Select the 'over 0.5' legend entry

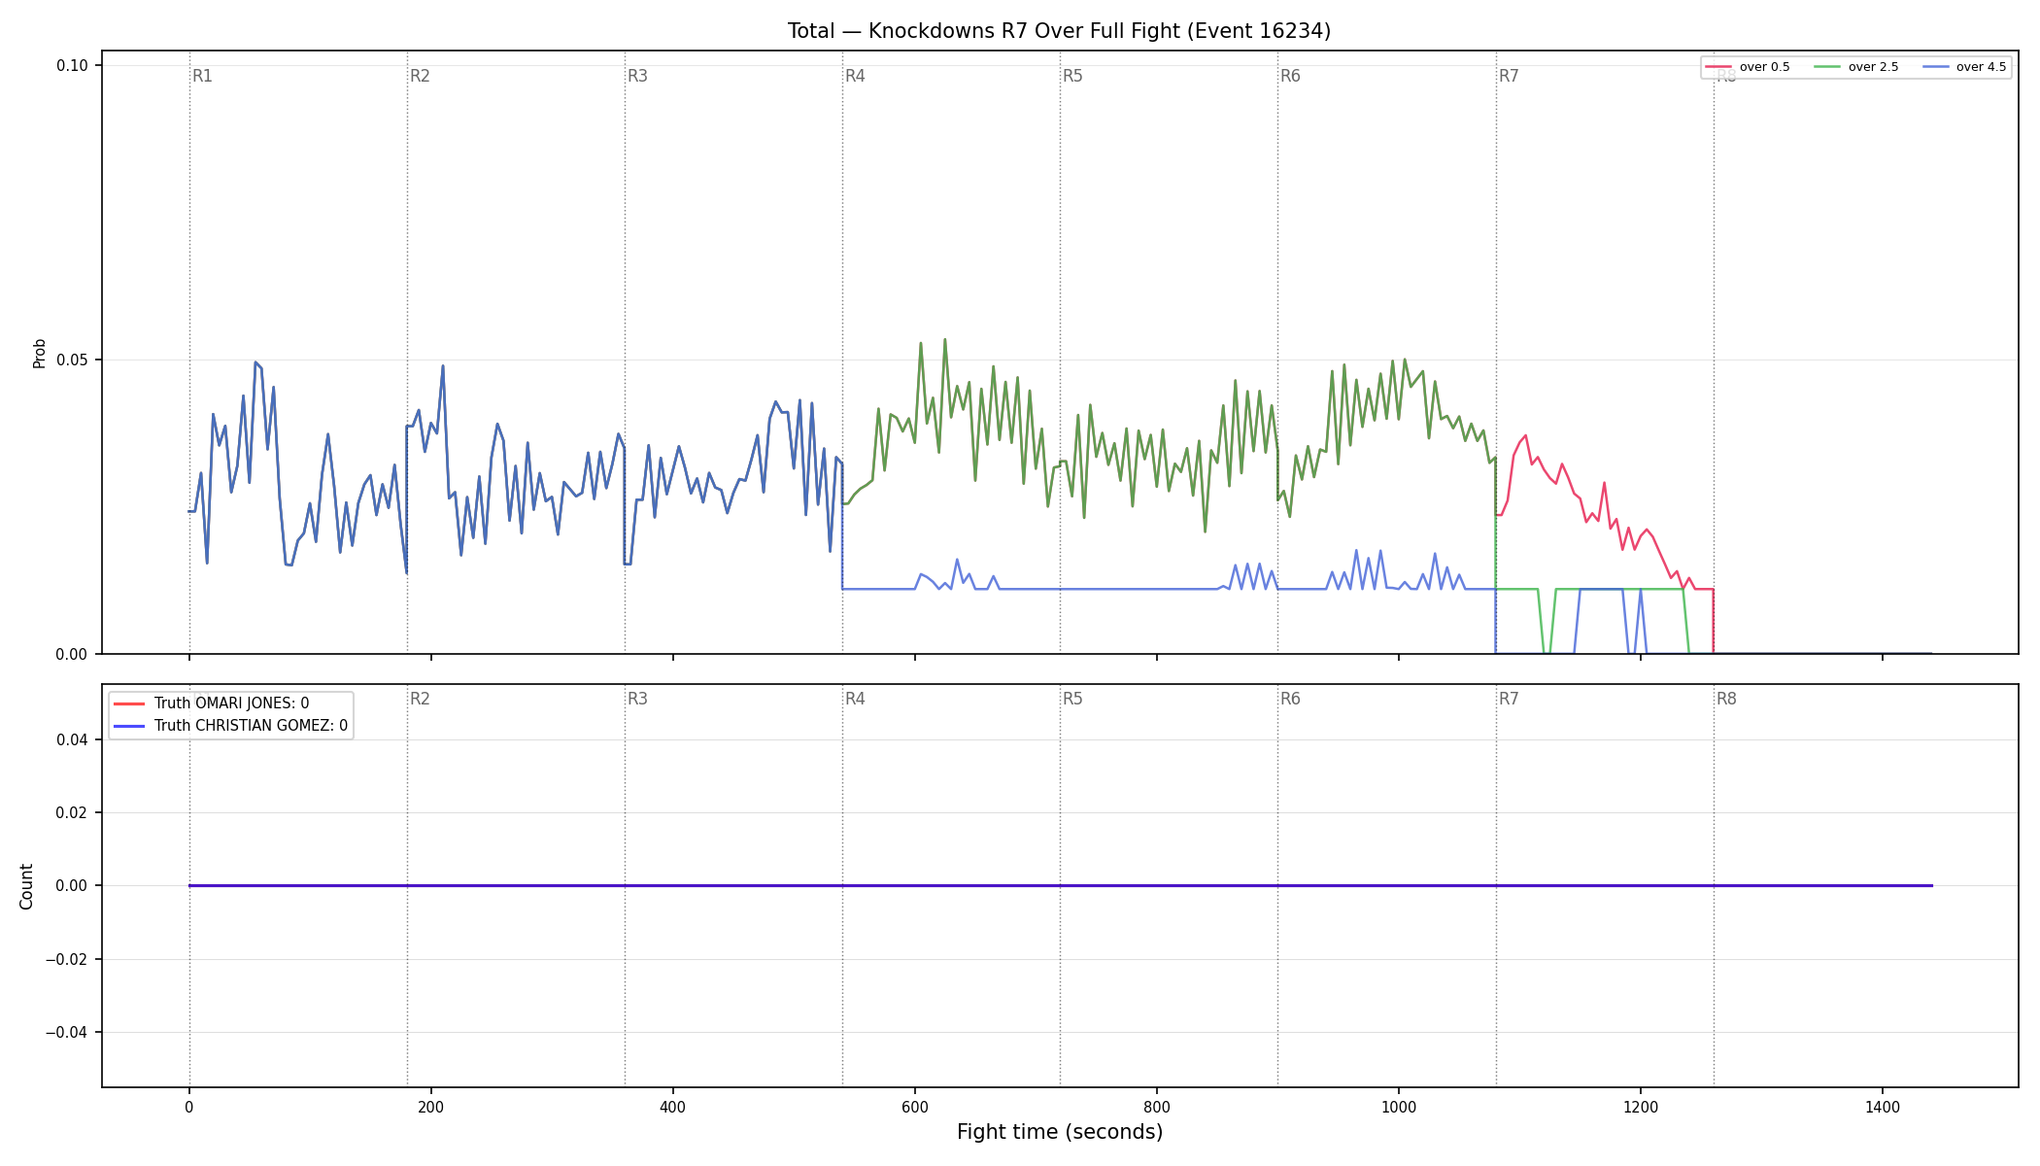(x=1748, y=67)
